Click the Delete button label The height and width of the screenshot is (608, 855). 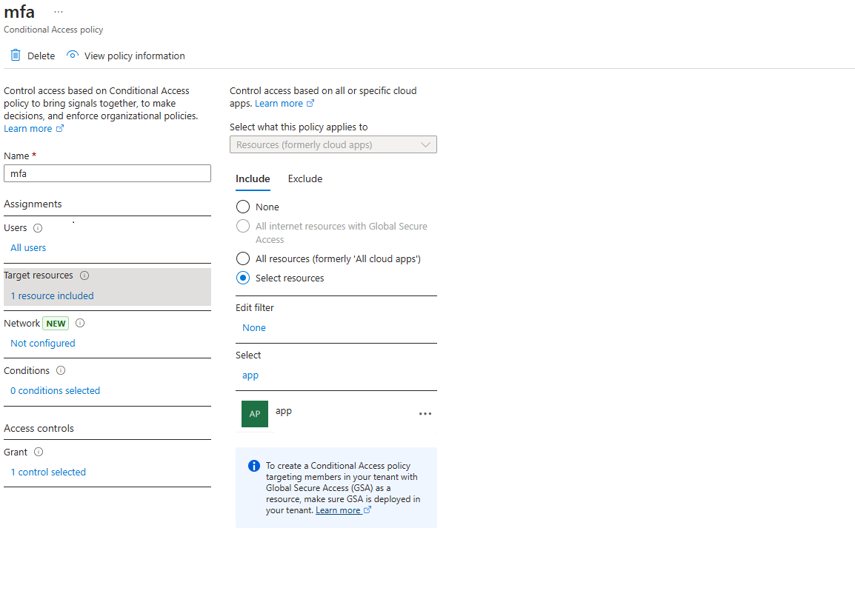41,56
